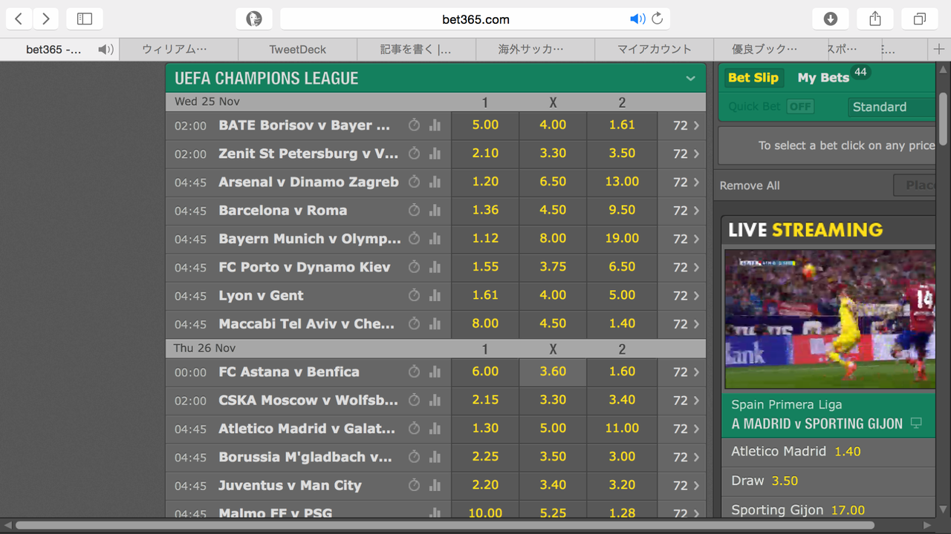Open stats chart for Lyon v Gent
Screen dimensions: 951x534
click(x=435, y=295)
